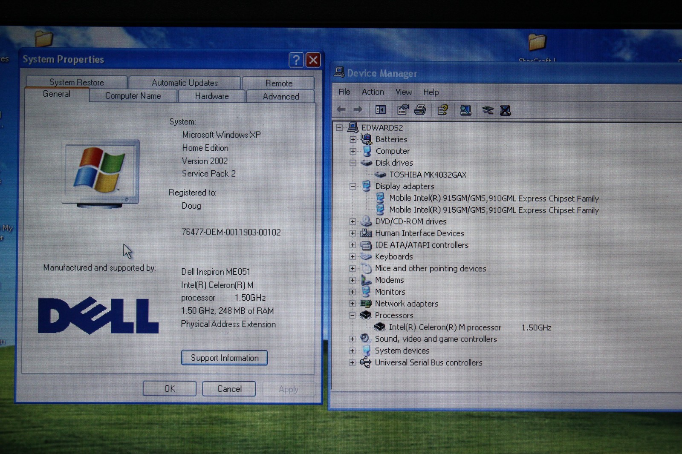Switch to the Advanced tab
The image size is (682, 454).
(x=280, y=97)
